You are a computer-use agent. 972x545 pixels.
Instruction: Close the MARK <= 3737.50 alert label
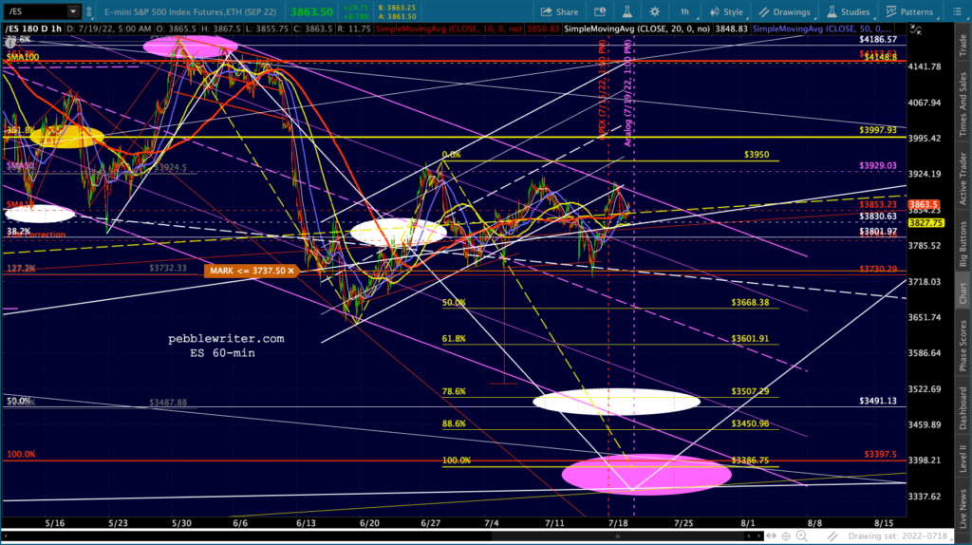(290, 271)
